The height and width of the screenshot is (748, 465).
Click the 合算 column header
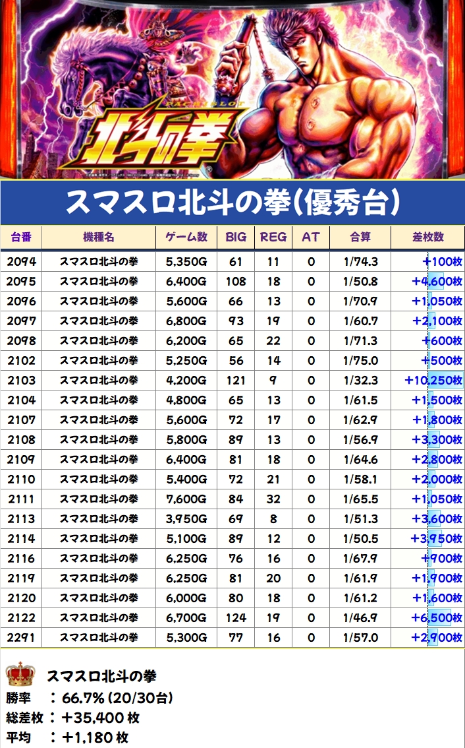pyautogui.click(x=360, y=237)
